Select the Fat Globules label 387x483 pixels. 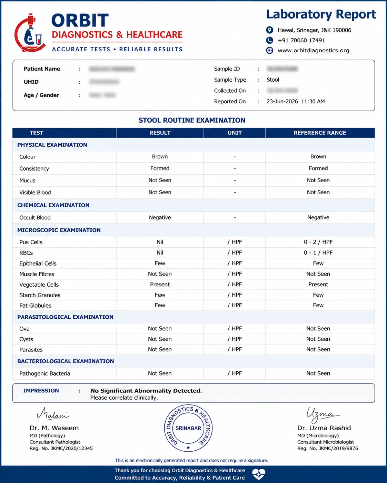35,306
